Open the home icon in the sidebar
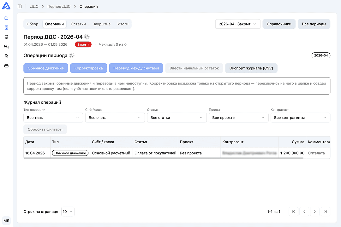Screen dimensions: 341x227 (6, 18)
